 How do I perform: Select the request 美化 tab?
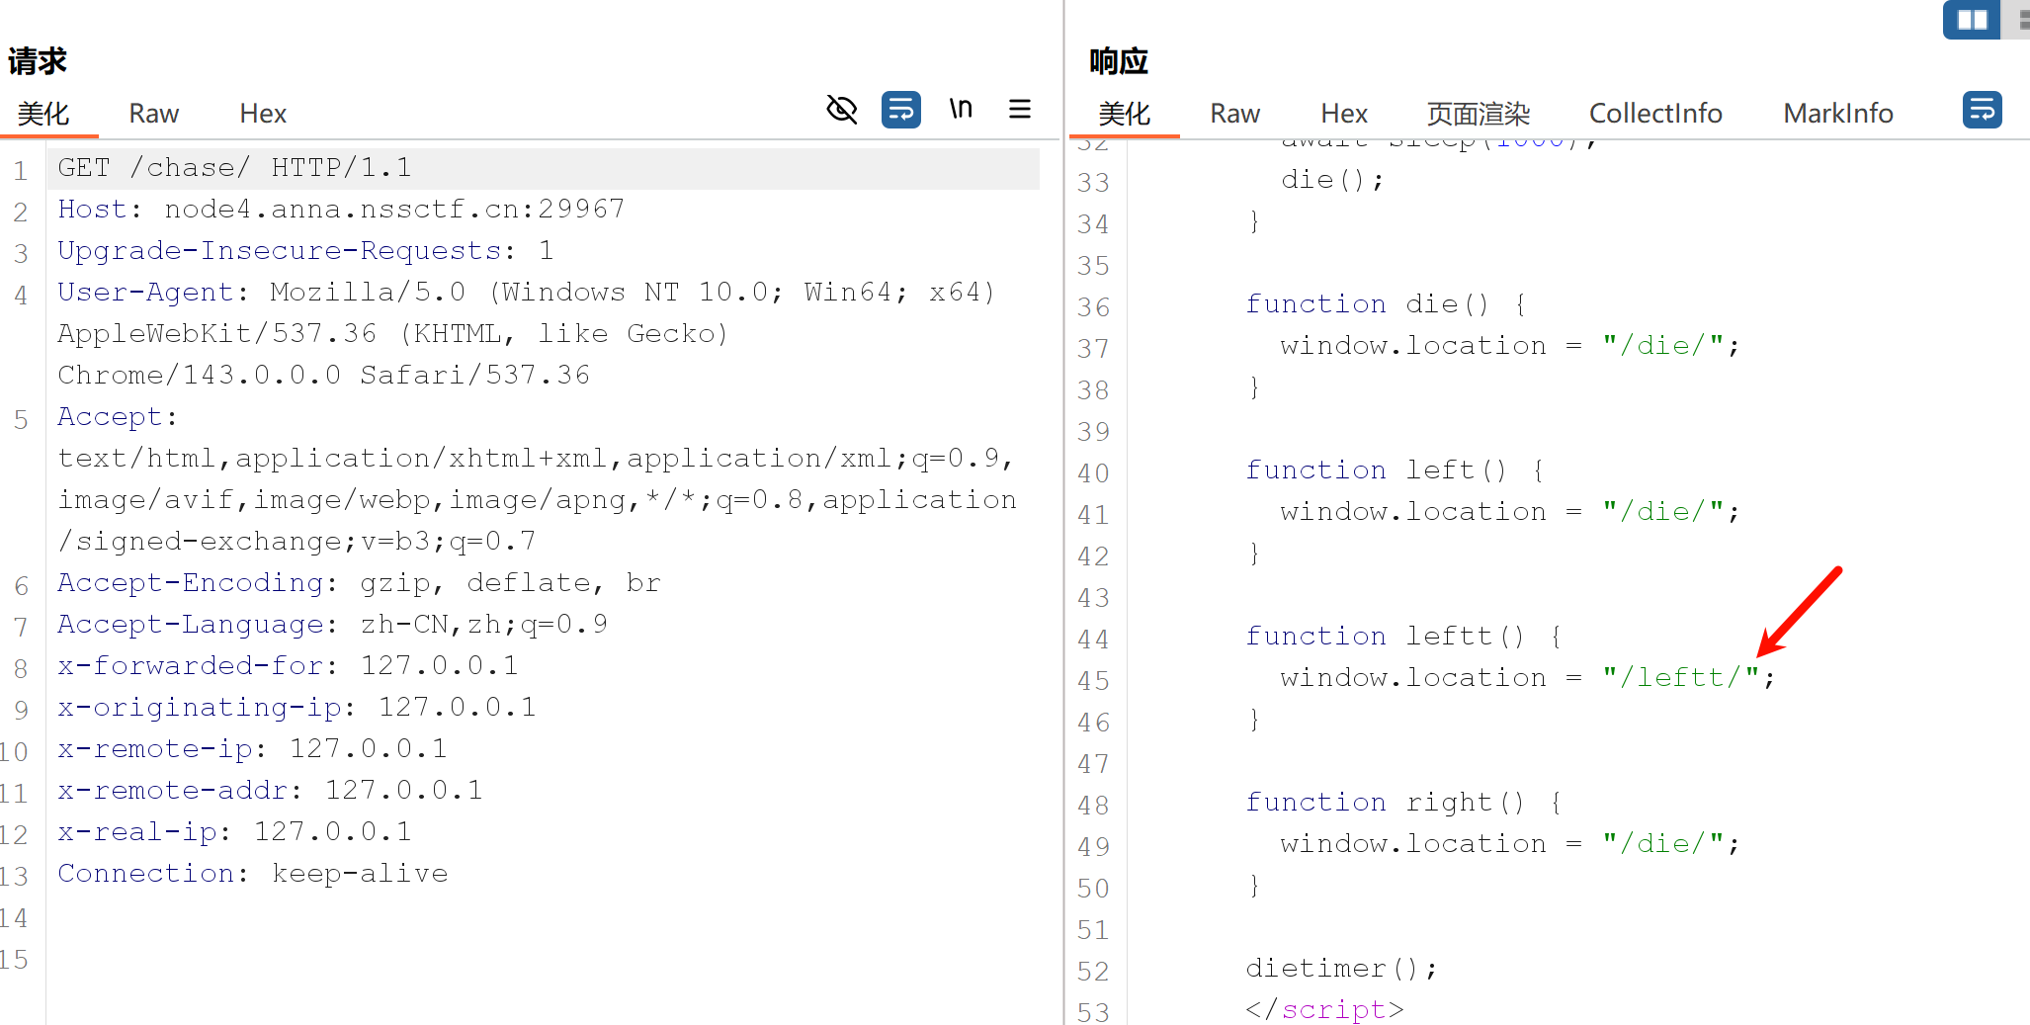(43, 114)
